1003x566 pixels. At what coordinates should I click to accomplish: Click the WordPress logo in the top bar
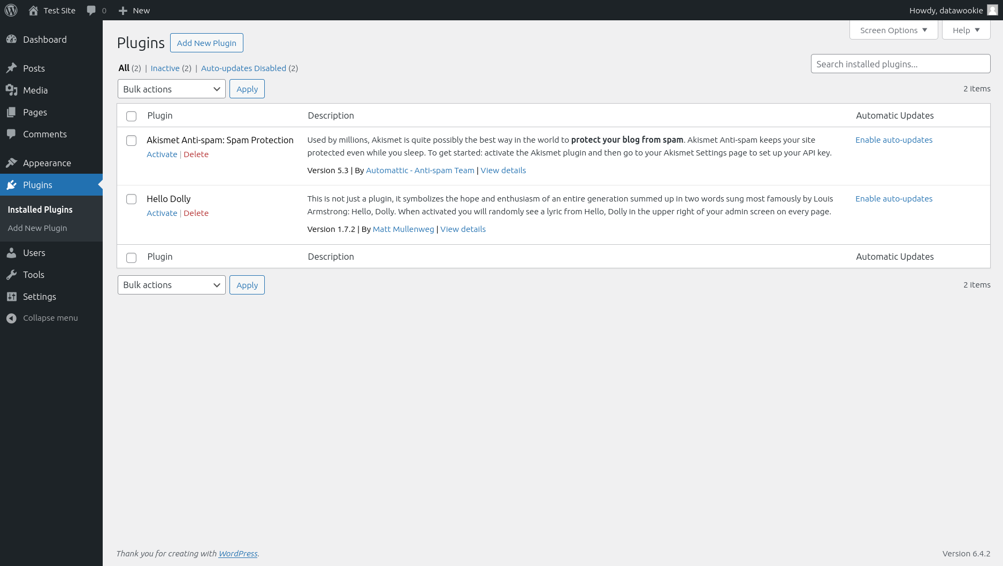coord(11,10)
